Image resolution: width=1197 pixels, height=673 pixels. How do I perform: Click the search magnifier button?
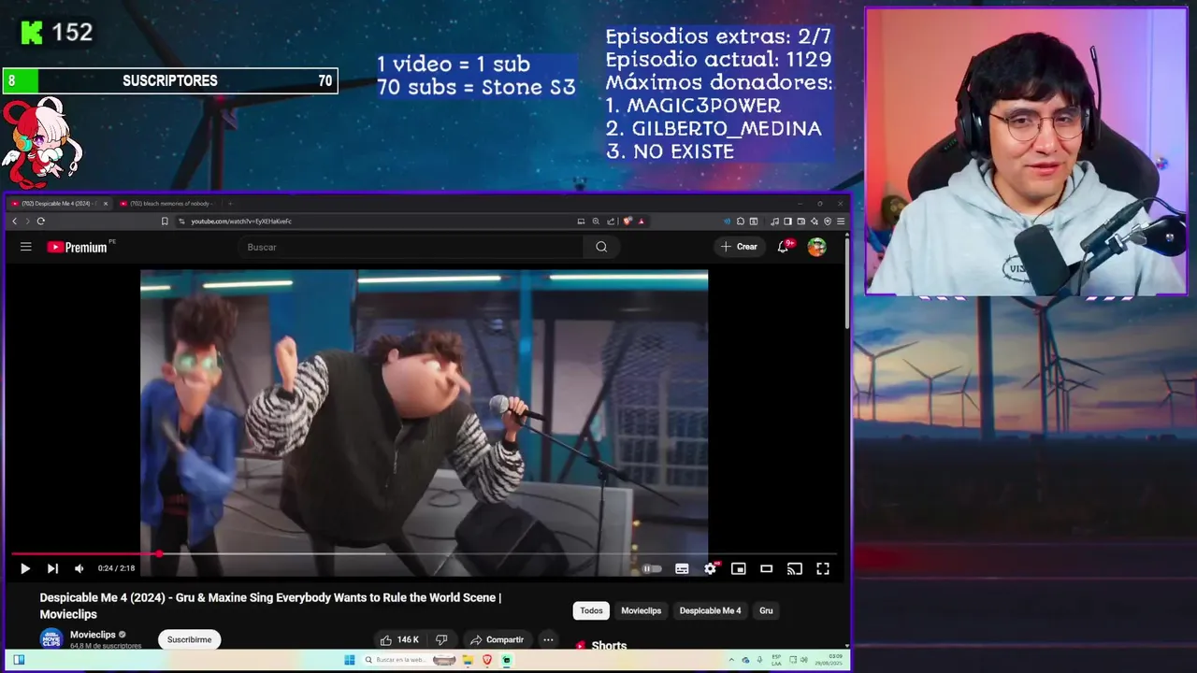(601, 247)
